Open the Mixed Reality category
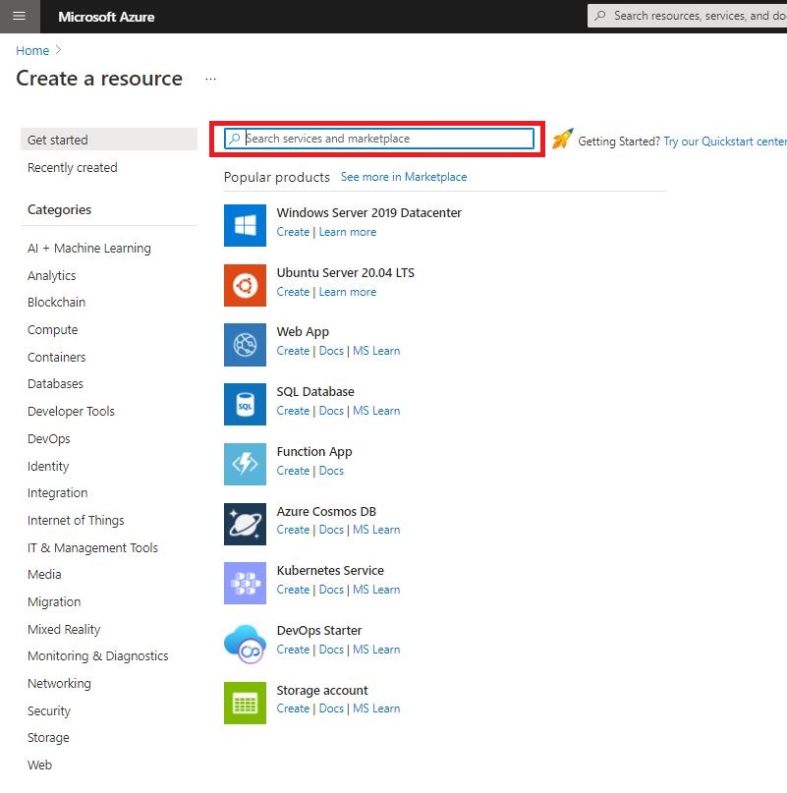This screenshot has height=793, width=787. (x=64, y=629)
